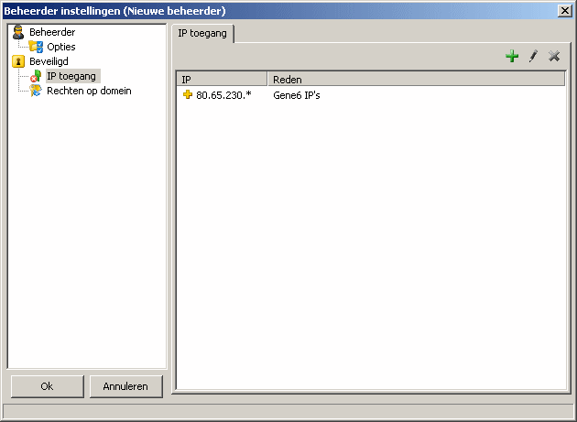Screen dimensions: 577x422
Task: Sort by the IP column header
Action: coord(222,79)
